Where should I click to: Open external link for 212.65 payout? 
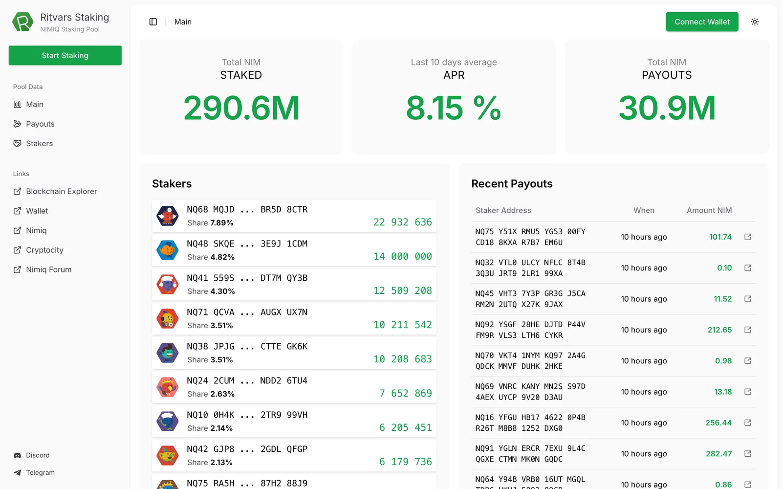(x=747, y=330)
